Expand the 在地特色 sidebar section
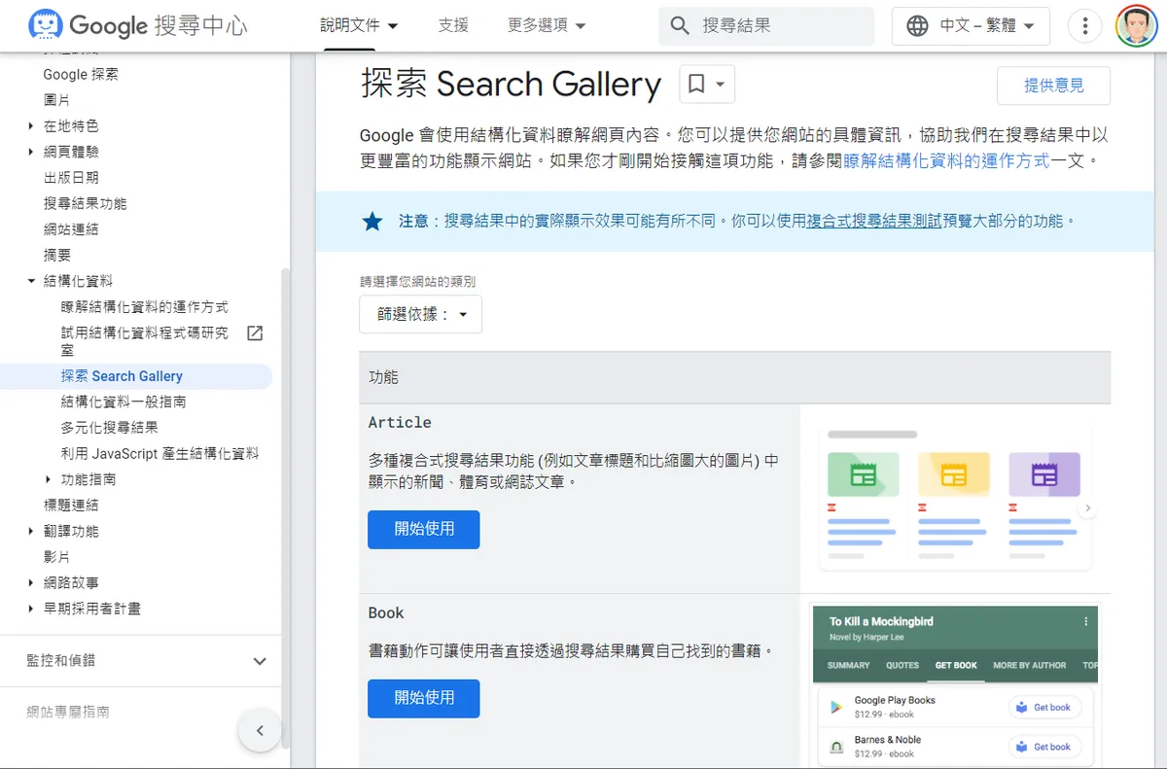Viewport: 1167px width, 769px height. (31, 126)
